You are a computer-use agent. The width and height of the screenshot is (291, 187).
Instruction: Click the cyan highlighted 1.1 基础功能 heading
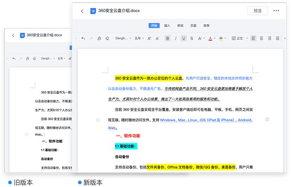[x=126, y=146]
